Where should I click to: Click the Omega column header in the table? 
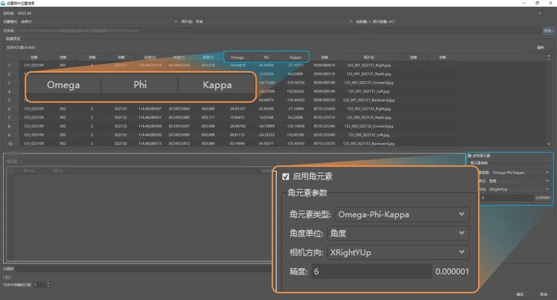[237, 57]
